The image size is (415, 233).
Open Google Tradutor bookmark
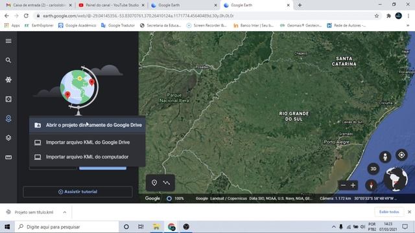pyautogui.click(x=118, y=25)
